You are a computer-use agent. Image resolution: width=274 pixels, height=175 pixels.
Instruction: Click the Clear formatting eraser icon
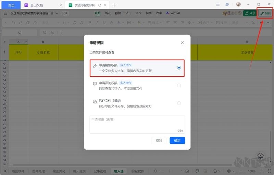point(35,23)
